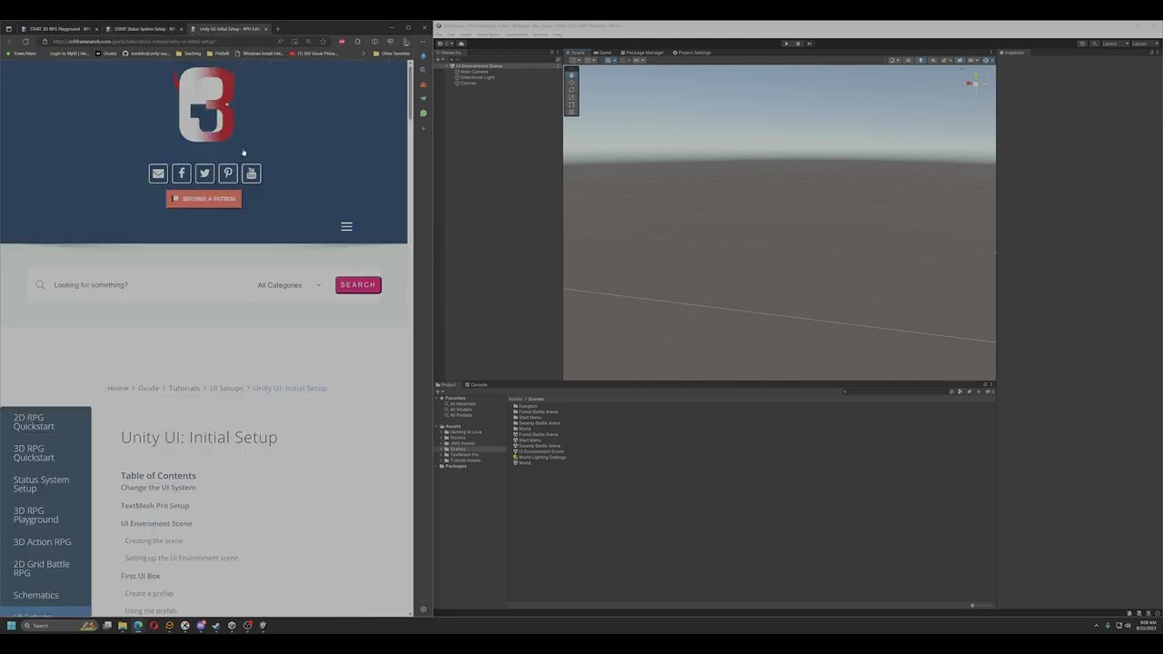Jump to Change the UI System section
Screen dimensions: 1163x654
pos(158,488)
